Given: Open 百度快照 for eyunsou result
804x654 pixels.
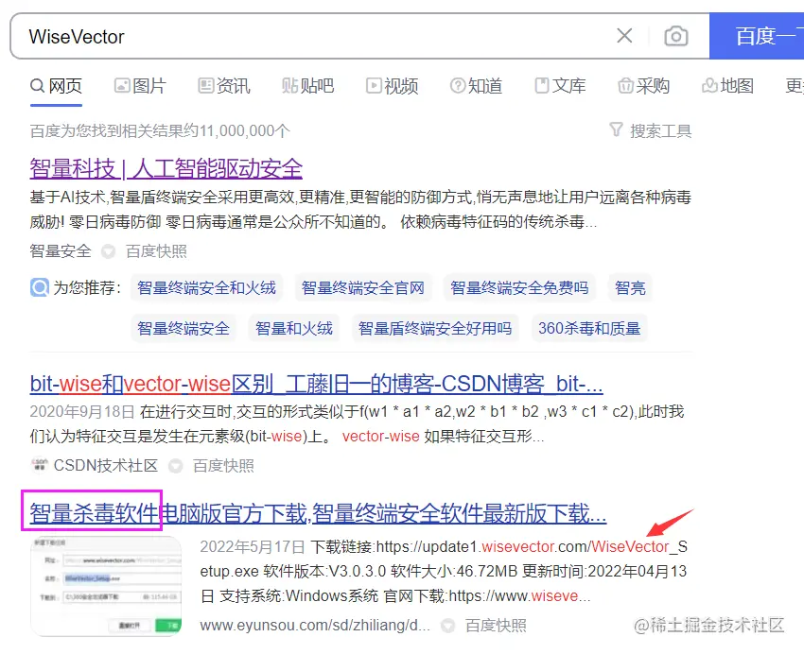Looking at the screenshot, I should [x=496, y=625].
